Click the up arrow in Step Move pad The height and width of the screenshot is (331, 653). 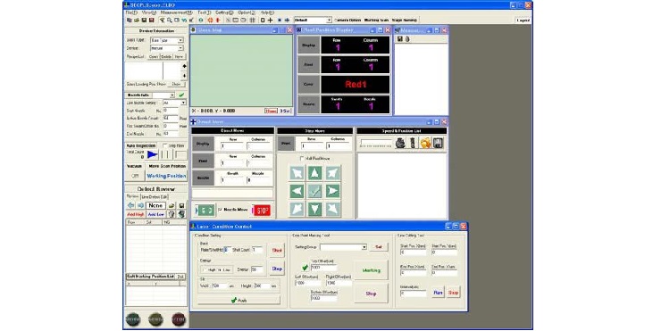pyautogui.click(x=314, y=173)
